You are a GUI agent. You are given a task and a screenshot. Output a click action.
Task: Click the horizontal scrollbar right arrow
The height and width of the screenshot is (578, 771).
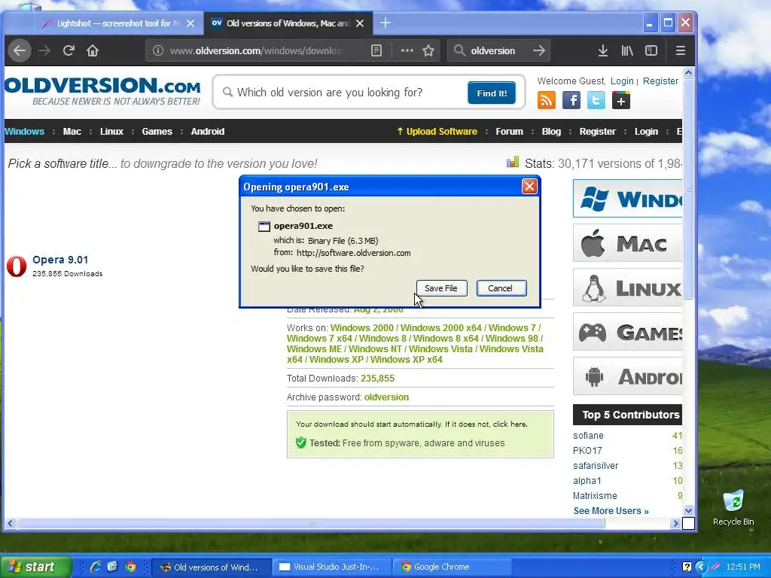click(675, 524)
